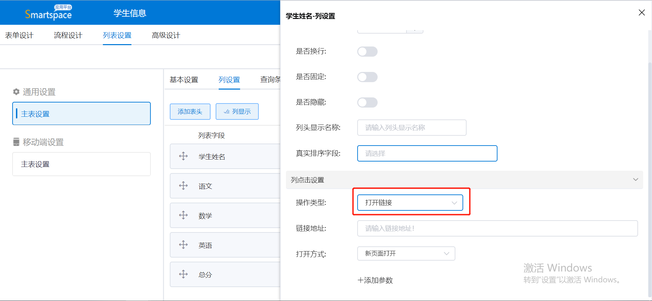Click the move handle icon for 数学
This screenshot has height=301, width=652.
pyautogui.click(x=183, y=215)
